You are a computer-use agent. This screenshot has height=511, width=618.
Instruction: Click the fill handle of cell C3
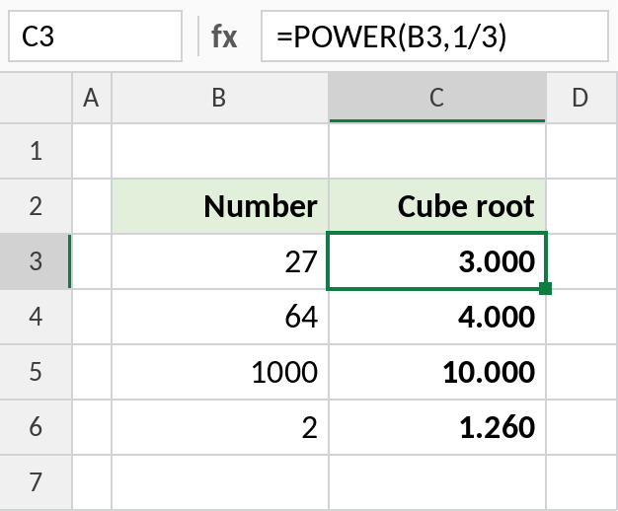click(x=545, y=288)
